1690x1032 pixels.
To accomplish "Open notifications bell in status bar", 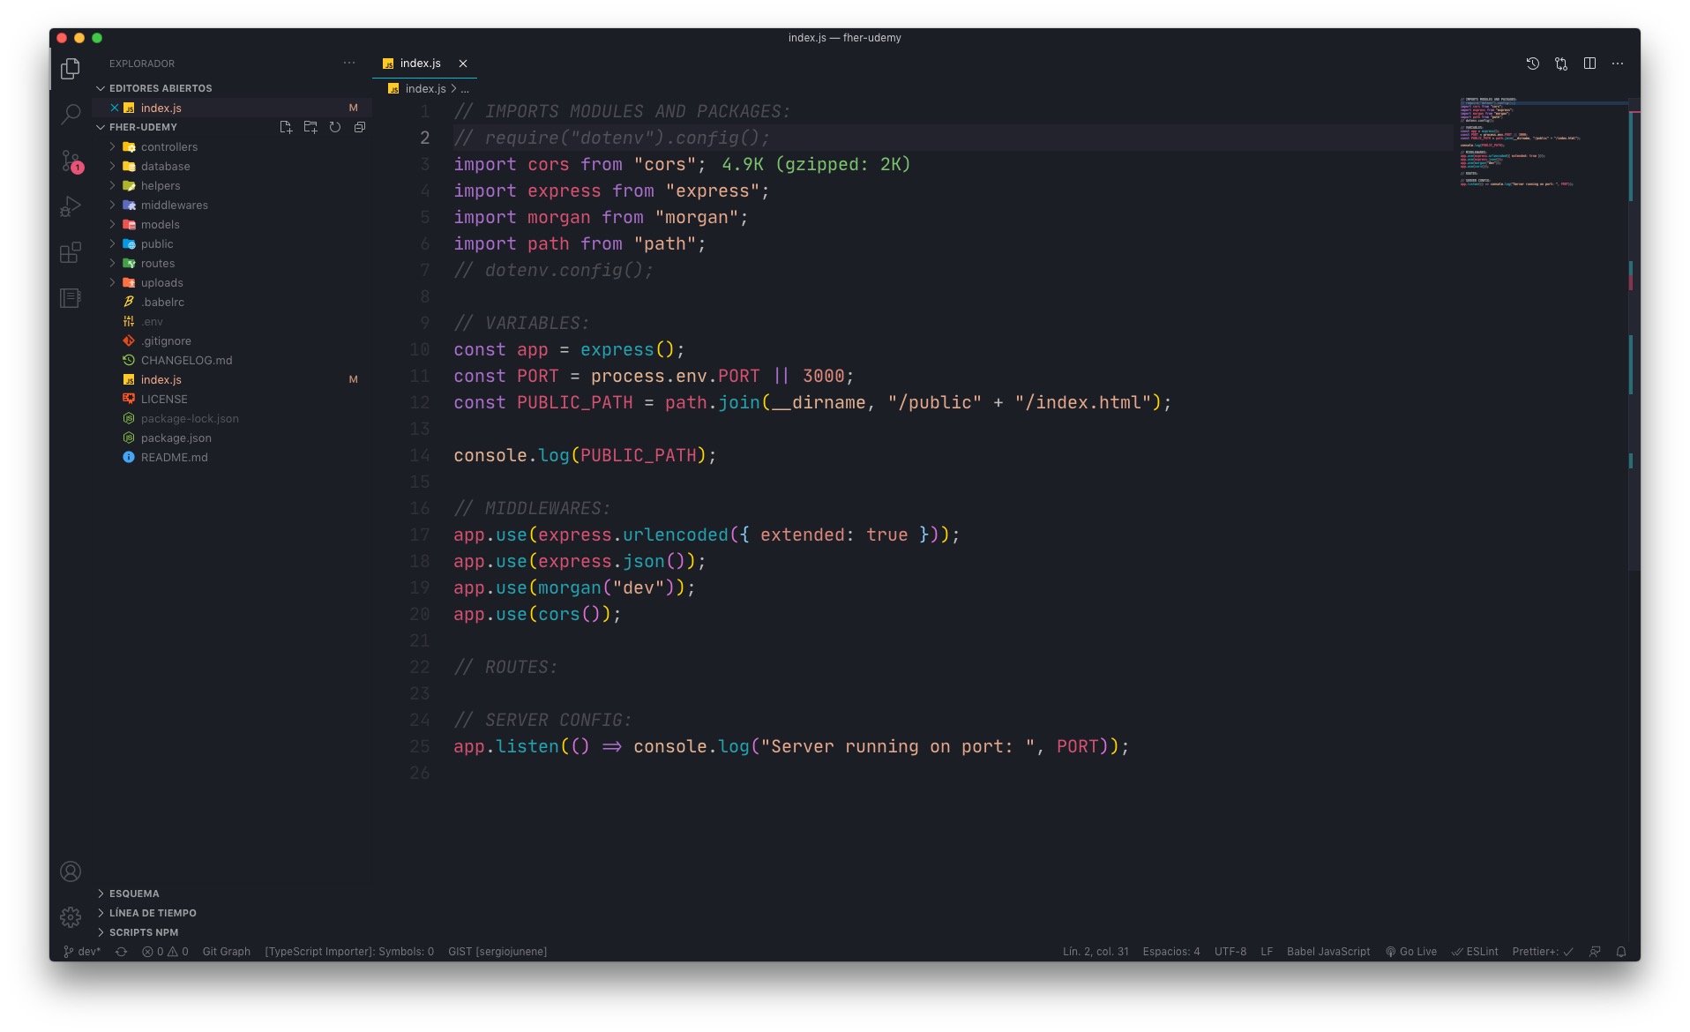I will coord(1621,952).
